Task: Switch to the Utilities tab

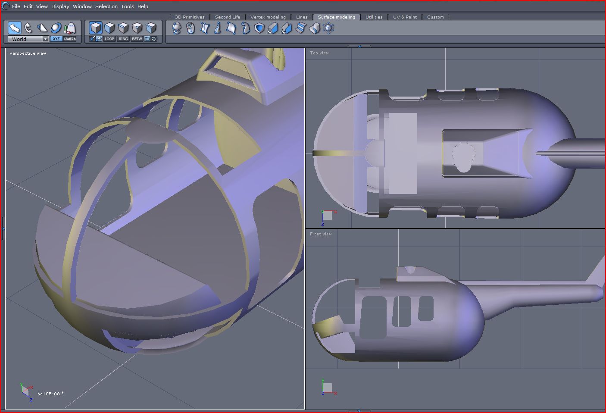Action: click(x=374, y=17)
